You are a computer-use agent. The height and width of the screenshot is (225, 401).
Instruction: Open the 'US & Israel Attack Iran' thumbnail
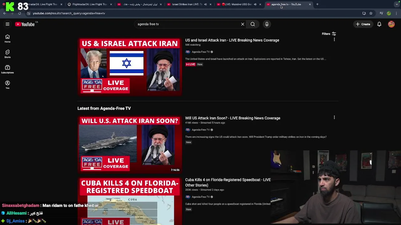pyautogui.click(x=130, y=67)
